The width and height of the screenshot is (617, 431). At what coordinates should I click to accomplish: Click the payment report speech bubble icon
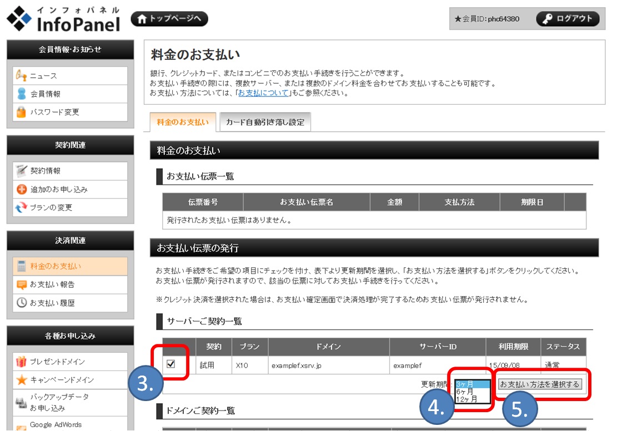(21, 285)
